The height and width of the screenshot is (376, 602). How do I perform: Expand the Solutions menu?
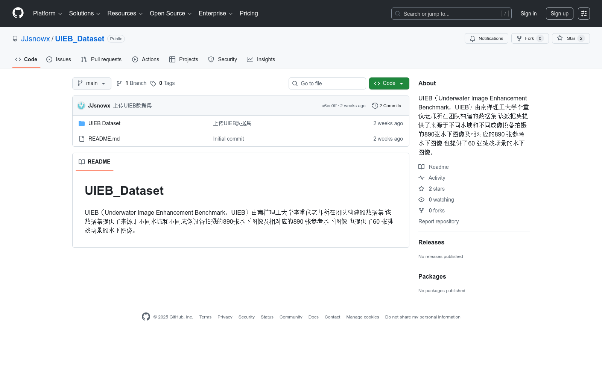(x=85, y=14)
